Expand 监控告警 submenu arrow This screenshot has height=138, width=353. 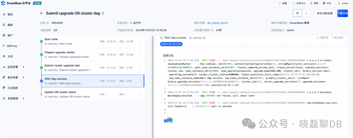click(24, 67)
